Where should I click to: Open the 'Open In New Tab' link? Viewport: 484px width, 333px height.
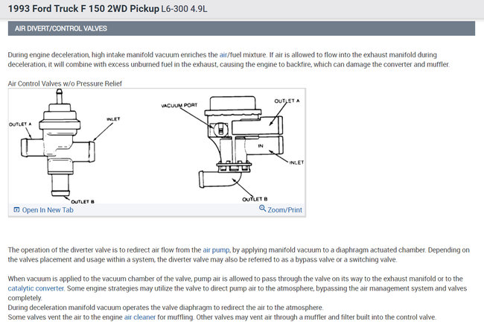[x=48, y=210]
